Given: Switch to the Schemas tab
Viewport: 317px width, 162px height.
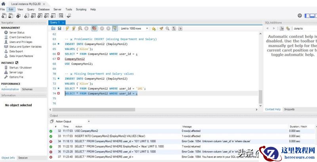Looking at the screenshot, I should (27, 90).
